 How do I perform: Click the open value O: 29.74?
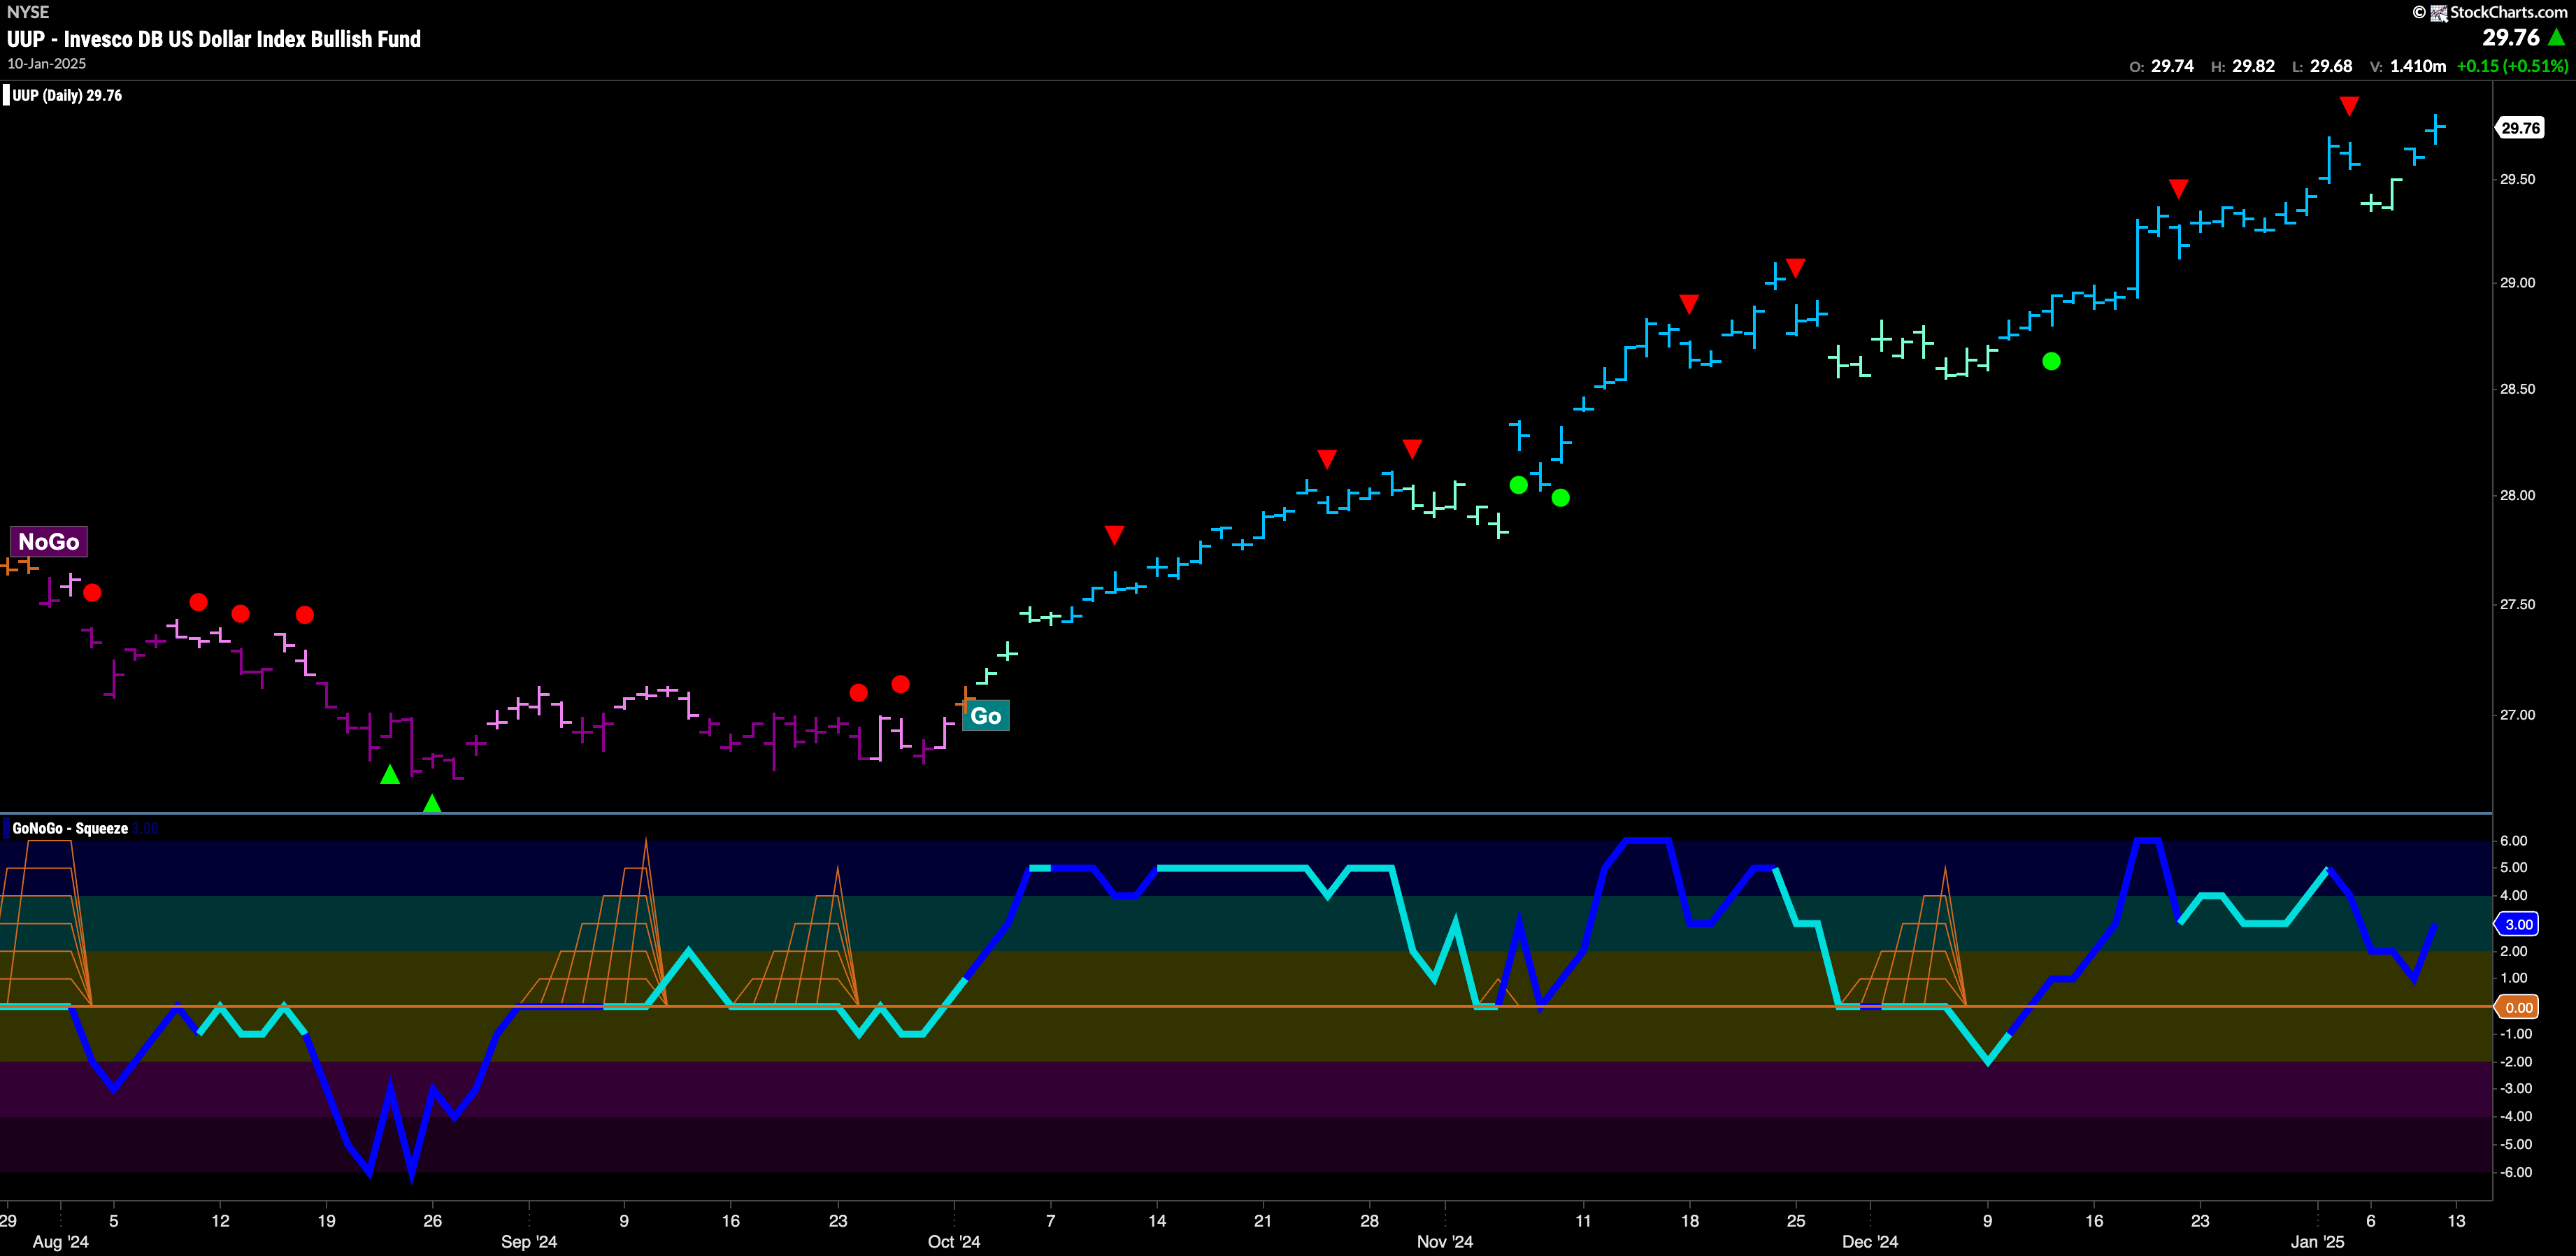2161,66
